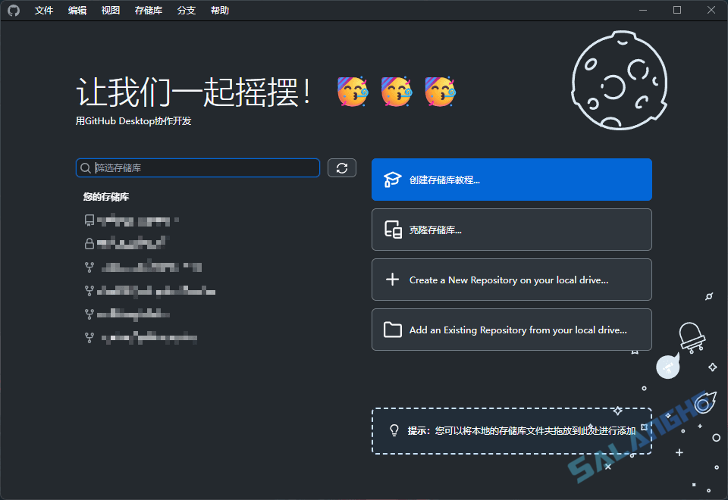The height and width of the screenshot is (500, 728).
Task: Open the 文件 menu
Action: point(43,10)
